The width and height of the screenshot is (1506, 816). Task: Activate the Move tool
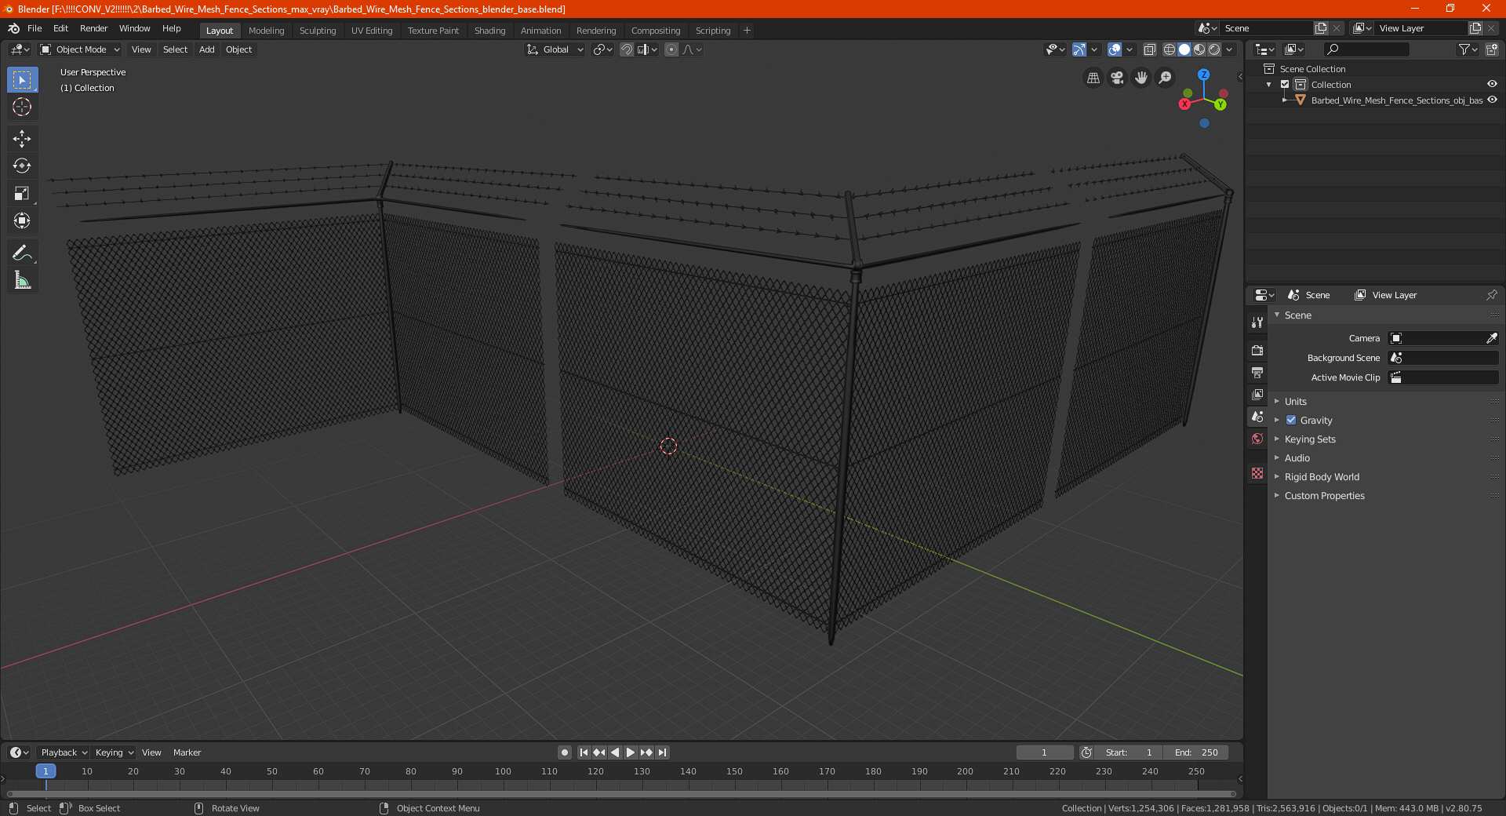tap(22, 139)
